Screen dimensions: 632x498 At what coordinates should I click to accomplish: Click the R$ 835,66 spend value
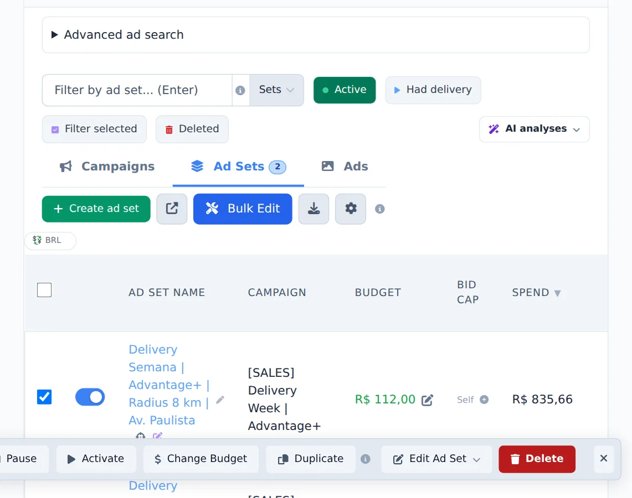(542, 400)
